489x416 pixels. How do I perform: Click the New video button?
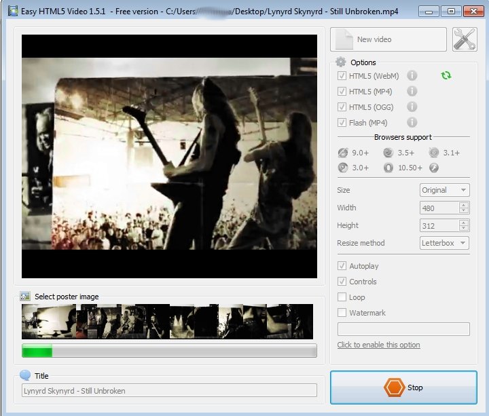[388, 39]
